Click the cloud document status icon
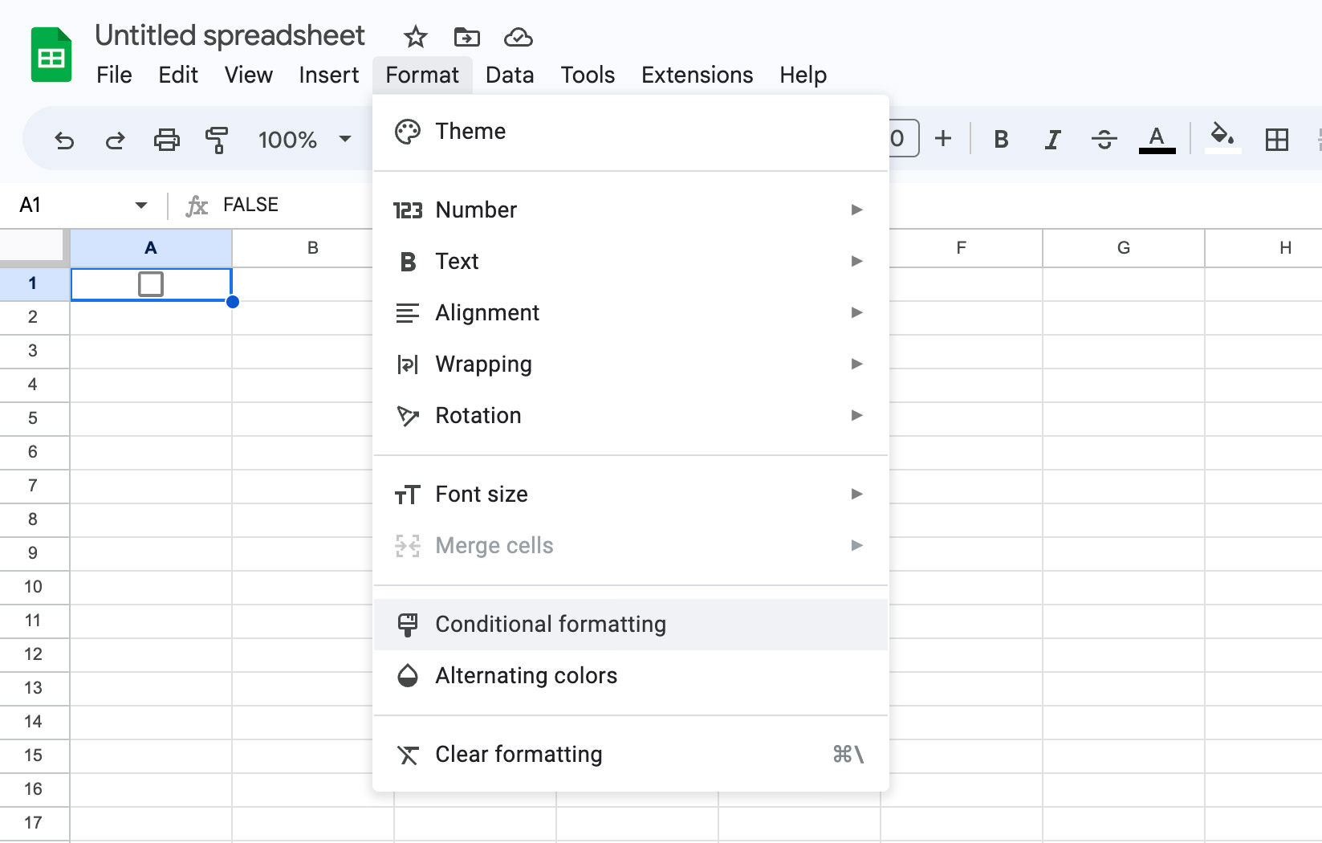The image size is (1322, 843). (x=519, y=37)
